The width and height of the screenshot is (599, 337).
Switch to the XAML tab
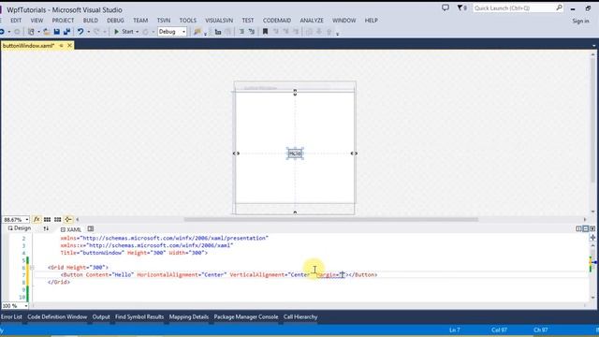(x=71, y=229)
